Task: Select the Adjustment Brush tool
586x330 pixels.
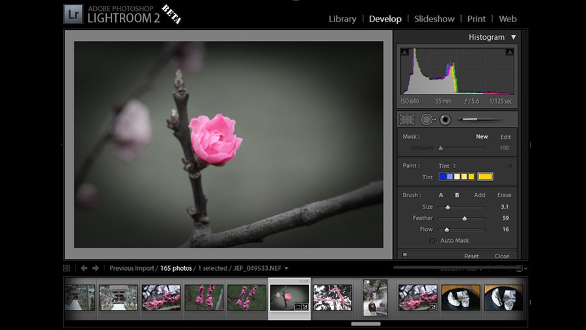Action: point(481,120)
